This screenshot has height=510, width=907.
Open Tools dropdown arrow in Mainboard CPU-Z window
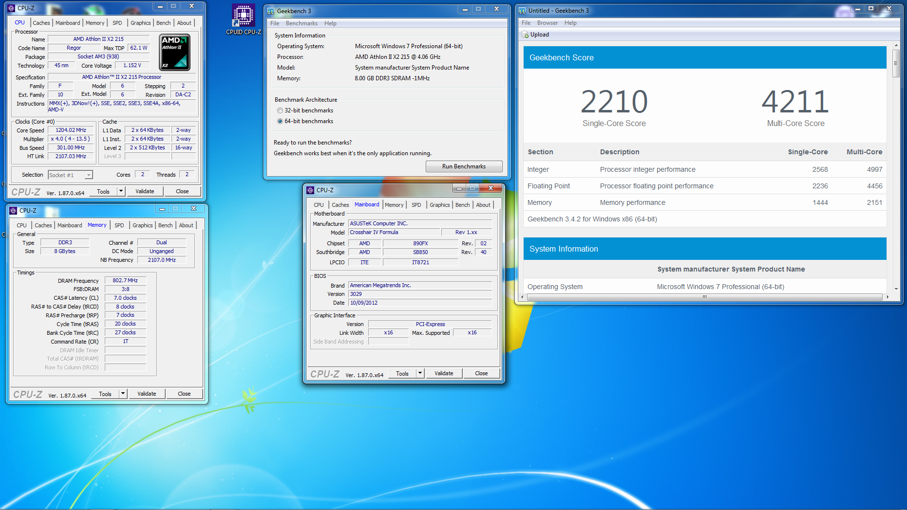[420, 373]
